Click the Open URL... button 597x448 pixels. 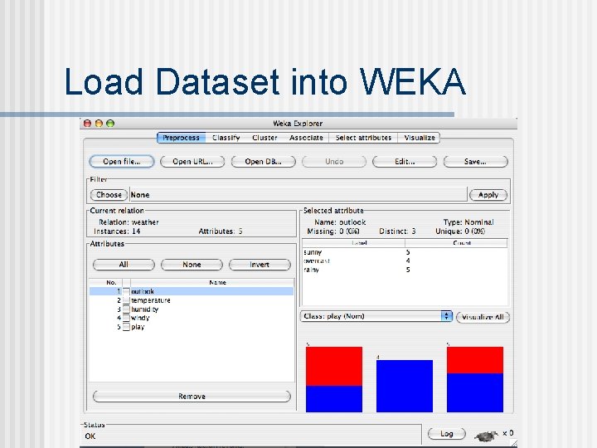click(192, 162)
